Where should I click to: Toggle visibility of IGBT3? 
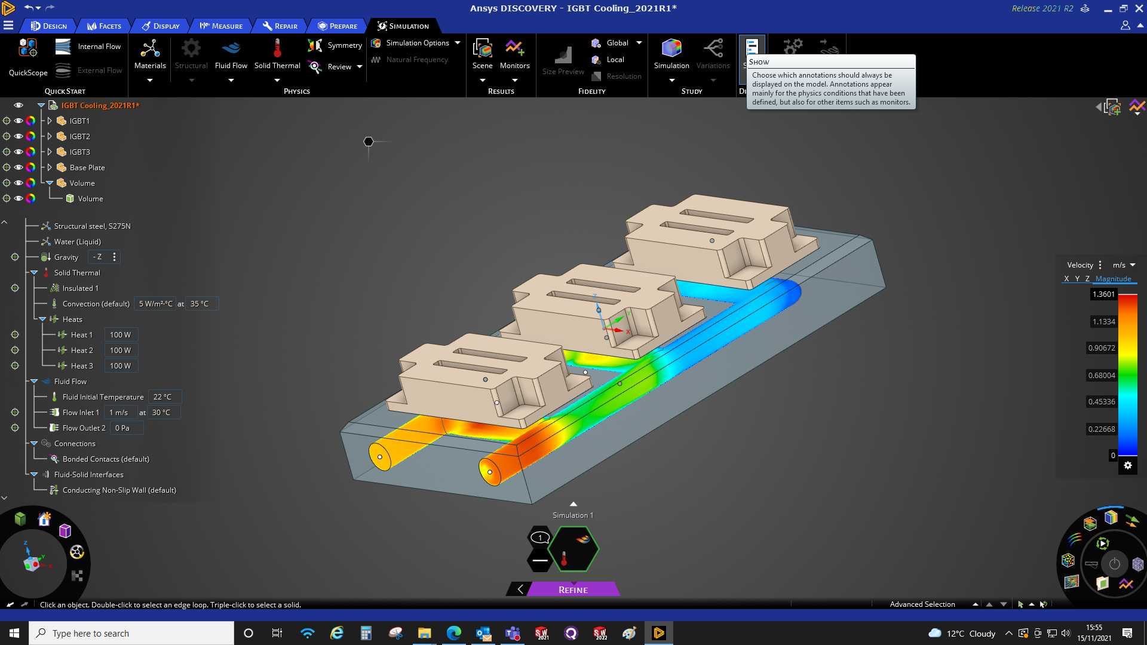(x=19, y=152)
